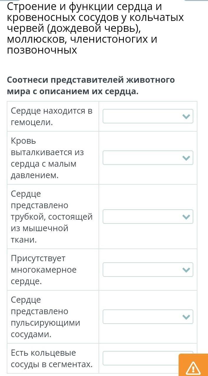Click description 'Кровь выталкивается из сердца с малым давлением'
The width and height of the screenshot is (208, 376).
pos(47,158)
